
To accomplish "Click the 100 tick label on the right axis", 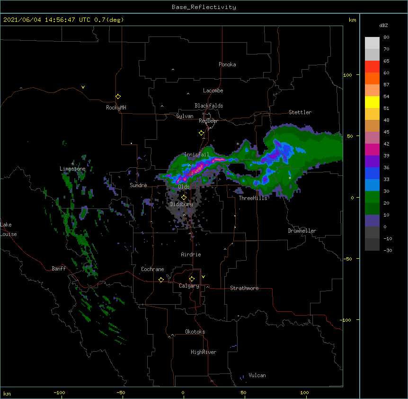I will pyautogui.click(x=347, y=75).
